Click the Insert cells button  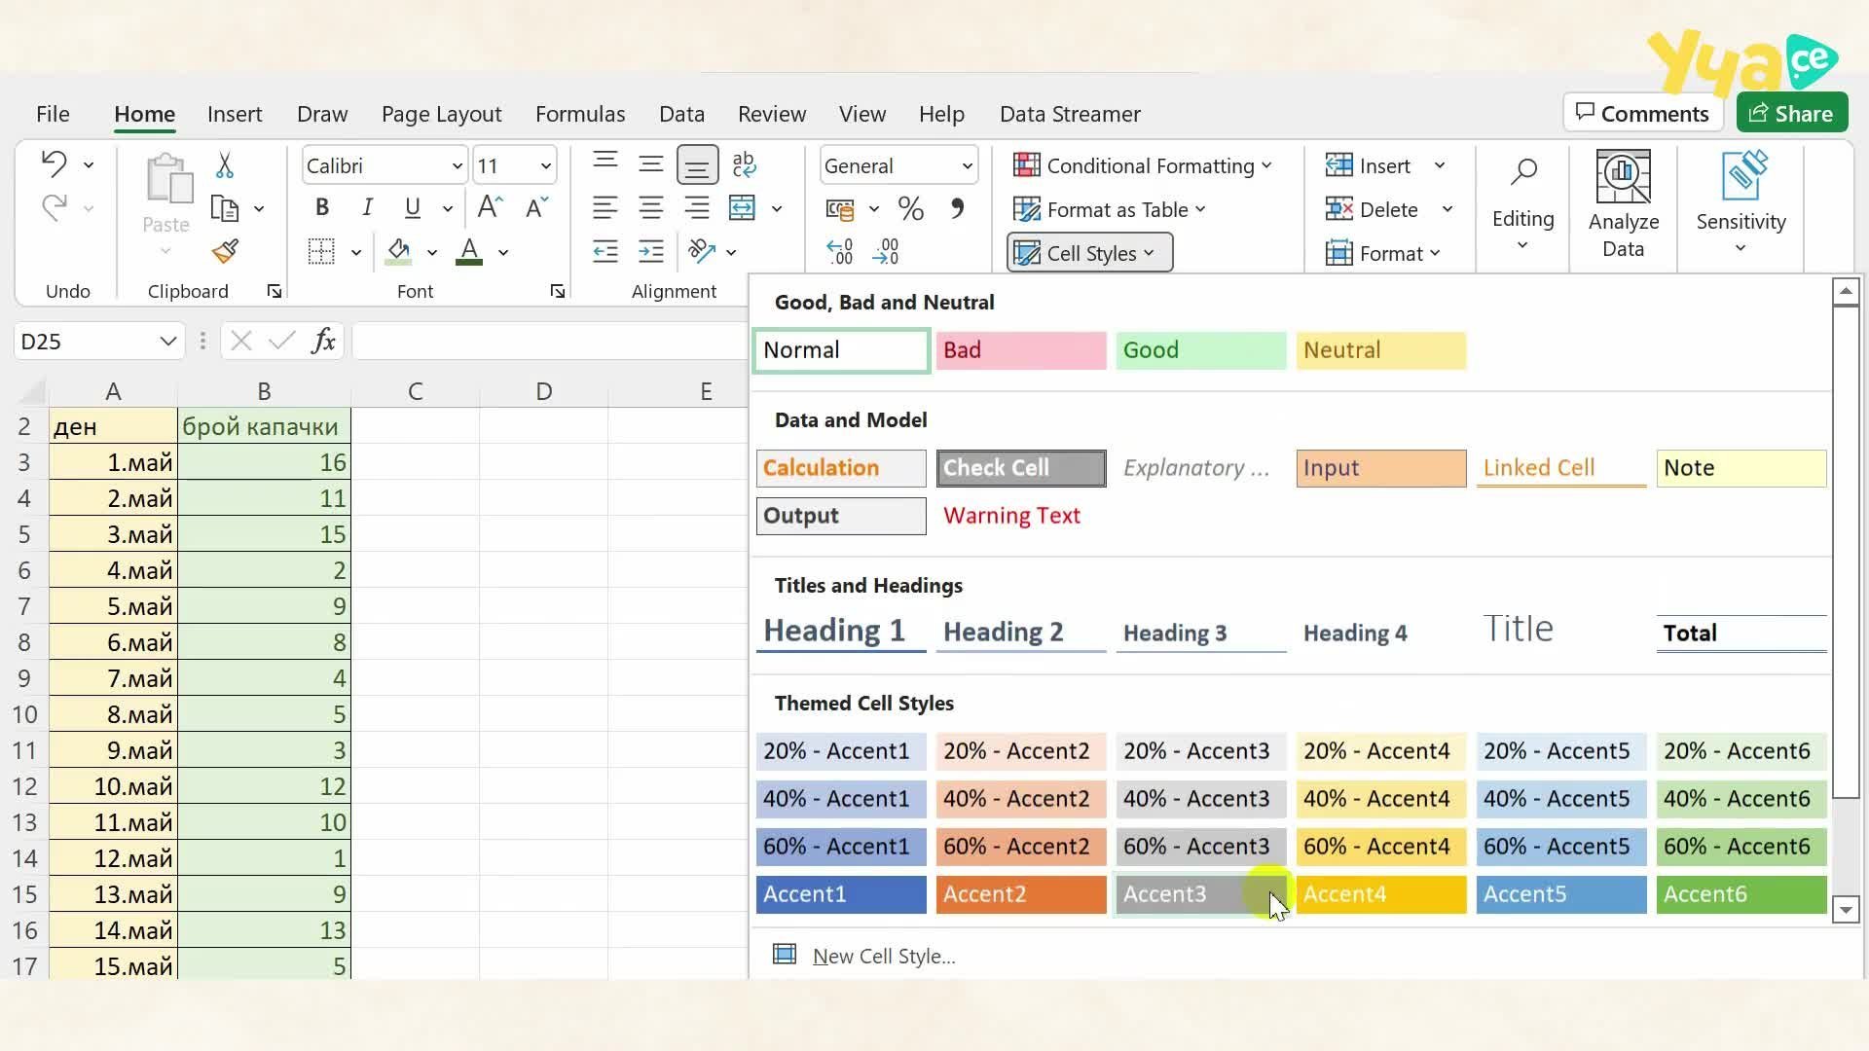(x=1368, y=165)
